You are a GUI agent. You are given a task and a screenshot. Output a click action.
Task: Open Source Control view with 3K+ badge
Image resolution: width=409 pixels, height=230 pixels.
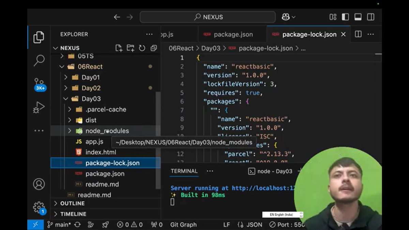39,85
